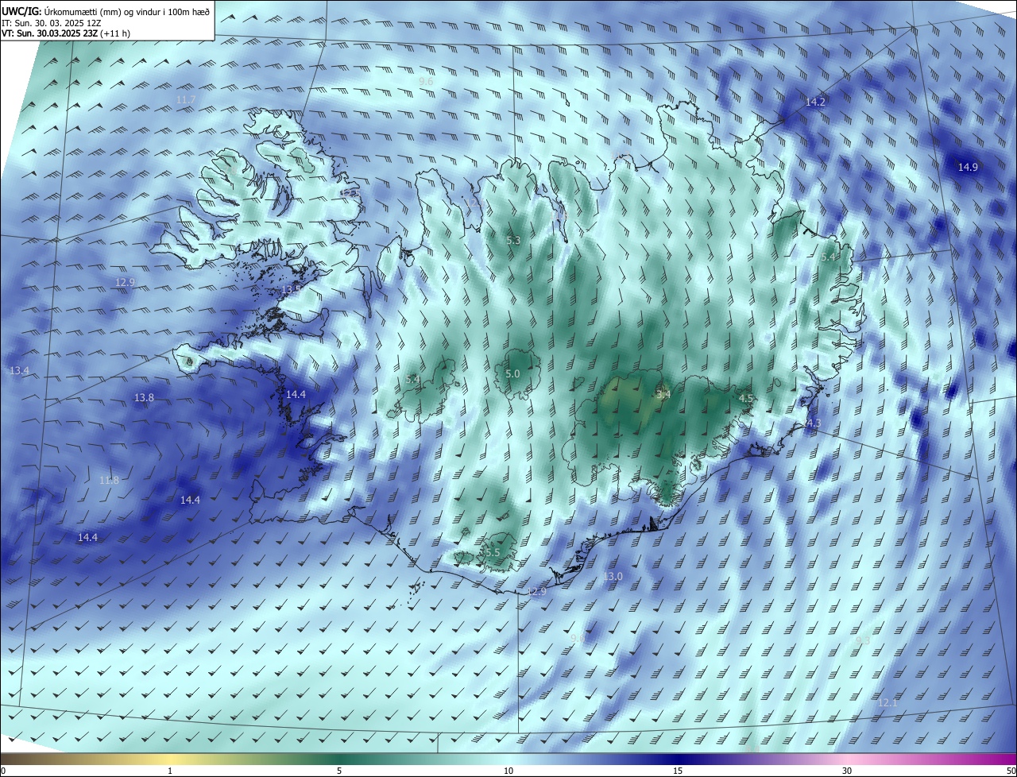Click the 9.3 value label on the map
The height and width of the screenshot is (777, 1017).
(x=863, y=640)
